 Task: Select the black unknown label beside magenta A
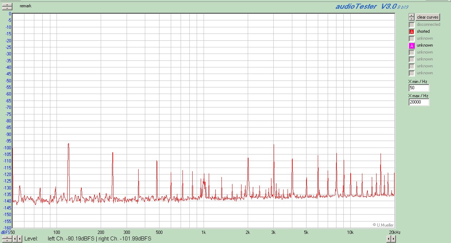425,46
